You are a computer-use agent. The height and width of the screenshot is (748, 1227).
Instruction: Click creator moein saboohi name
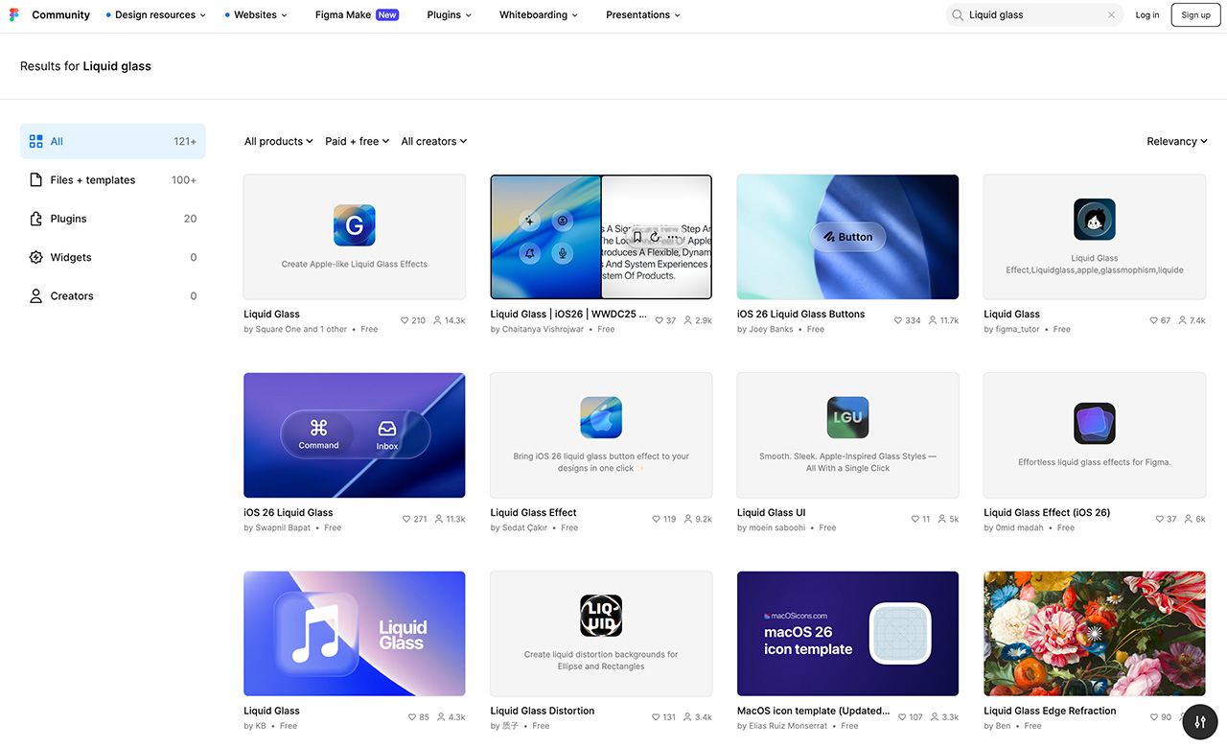point(777,527)
